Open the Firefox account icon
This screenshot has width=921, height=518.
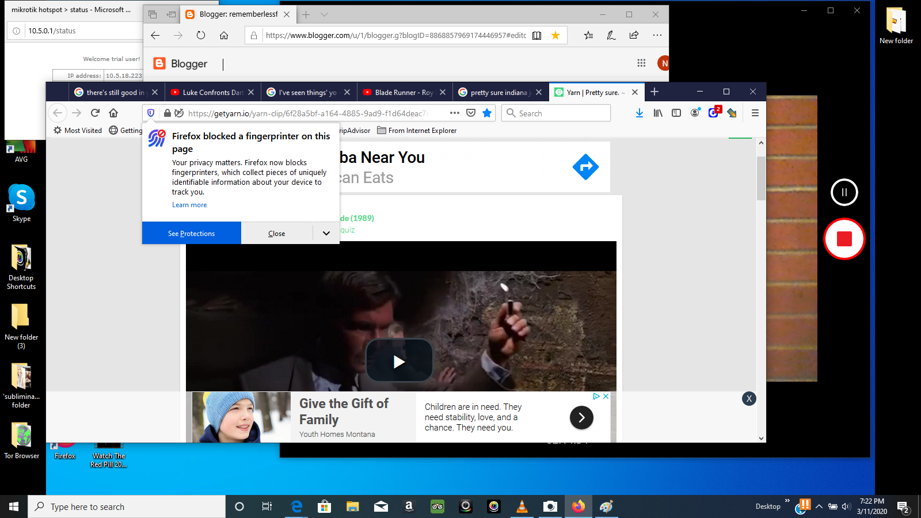[695, 113]
